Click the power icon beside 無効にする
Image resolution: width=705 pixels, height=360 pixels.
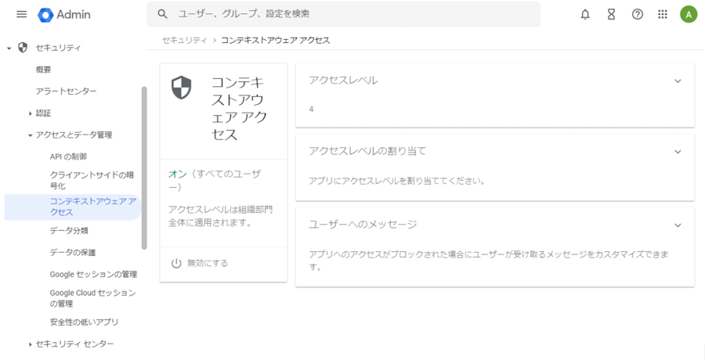176,263
